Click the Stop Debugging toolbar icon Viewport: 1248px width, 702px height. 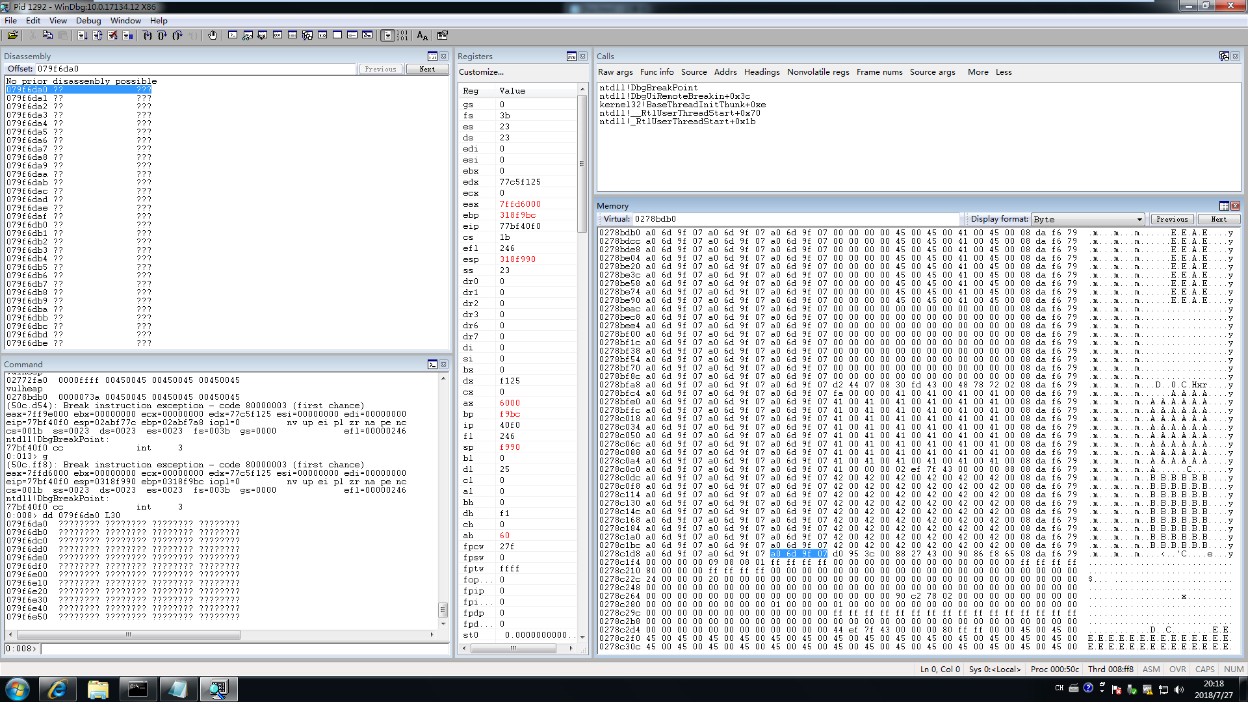[x=112, y=35]
